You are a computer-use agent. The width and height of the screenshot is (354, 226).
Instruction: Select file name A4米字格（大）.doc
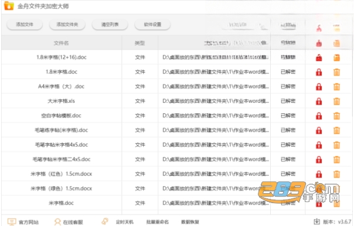point(61,86)
